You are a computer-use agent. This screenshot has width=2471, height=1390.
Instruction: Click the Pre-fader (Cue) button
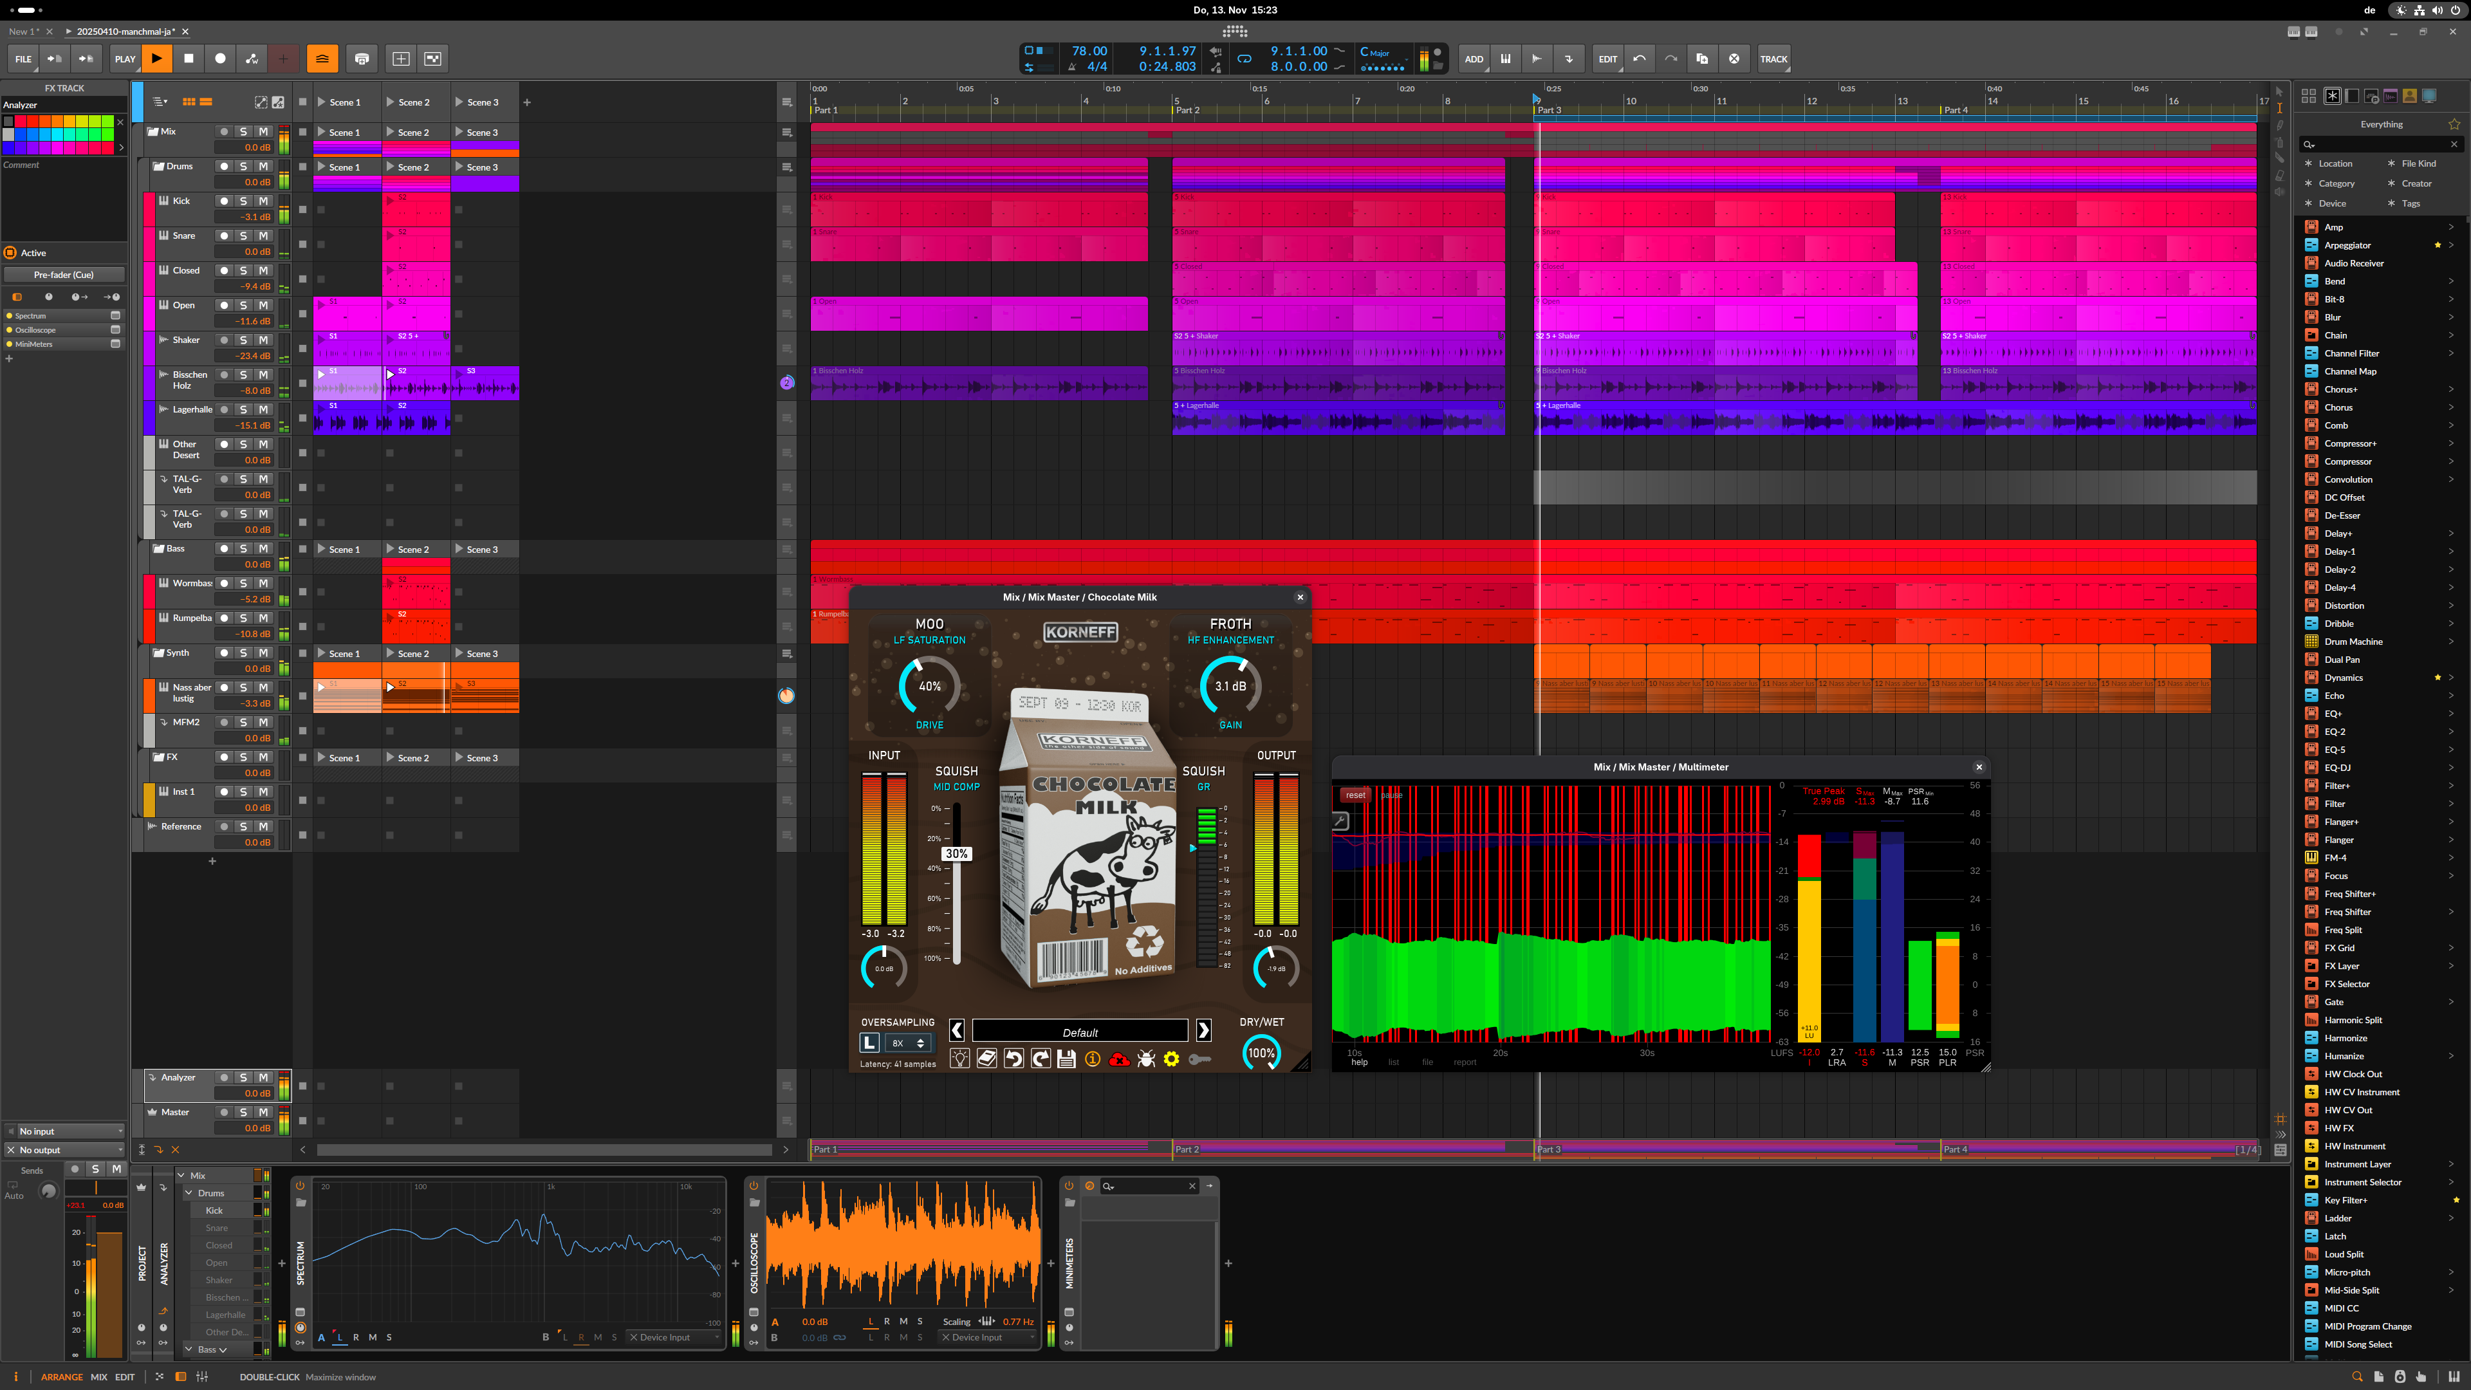click(x=64, y=274)
